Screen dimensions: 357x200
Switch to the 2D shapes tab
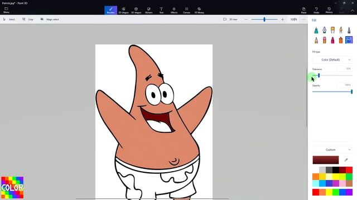(123, 10)
